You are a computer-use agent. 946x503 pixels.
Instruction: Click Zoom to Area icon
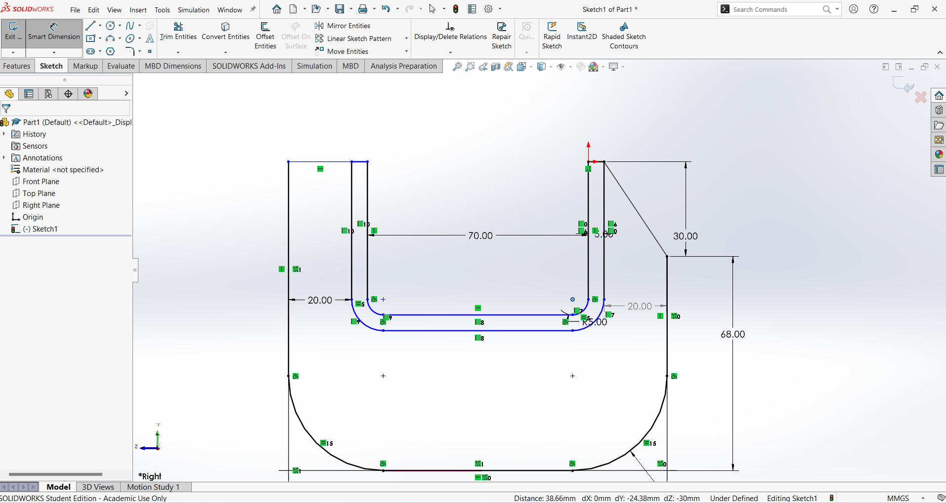click(x=470, y=67)
